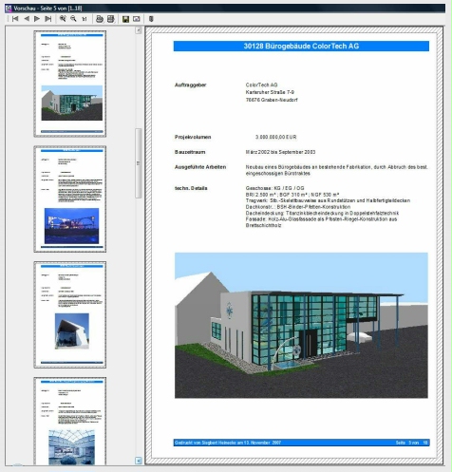Zoom in on the preview
This screenshot has width=452, height=472.
[x=63, y=19]
